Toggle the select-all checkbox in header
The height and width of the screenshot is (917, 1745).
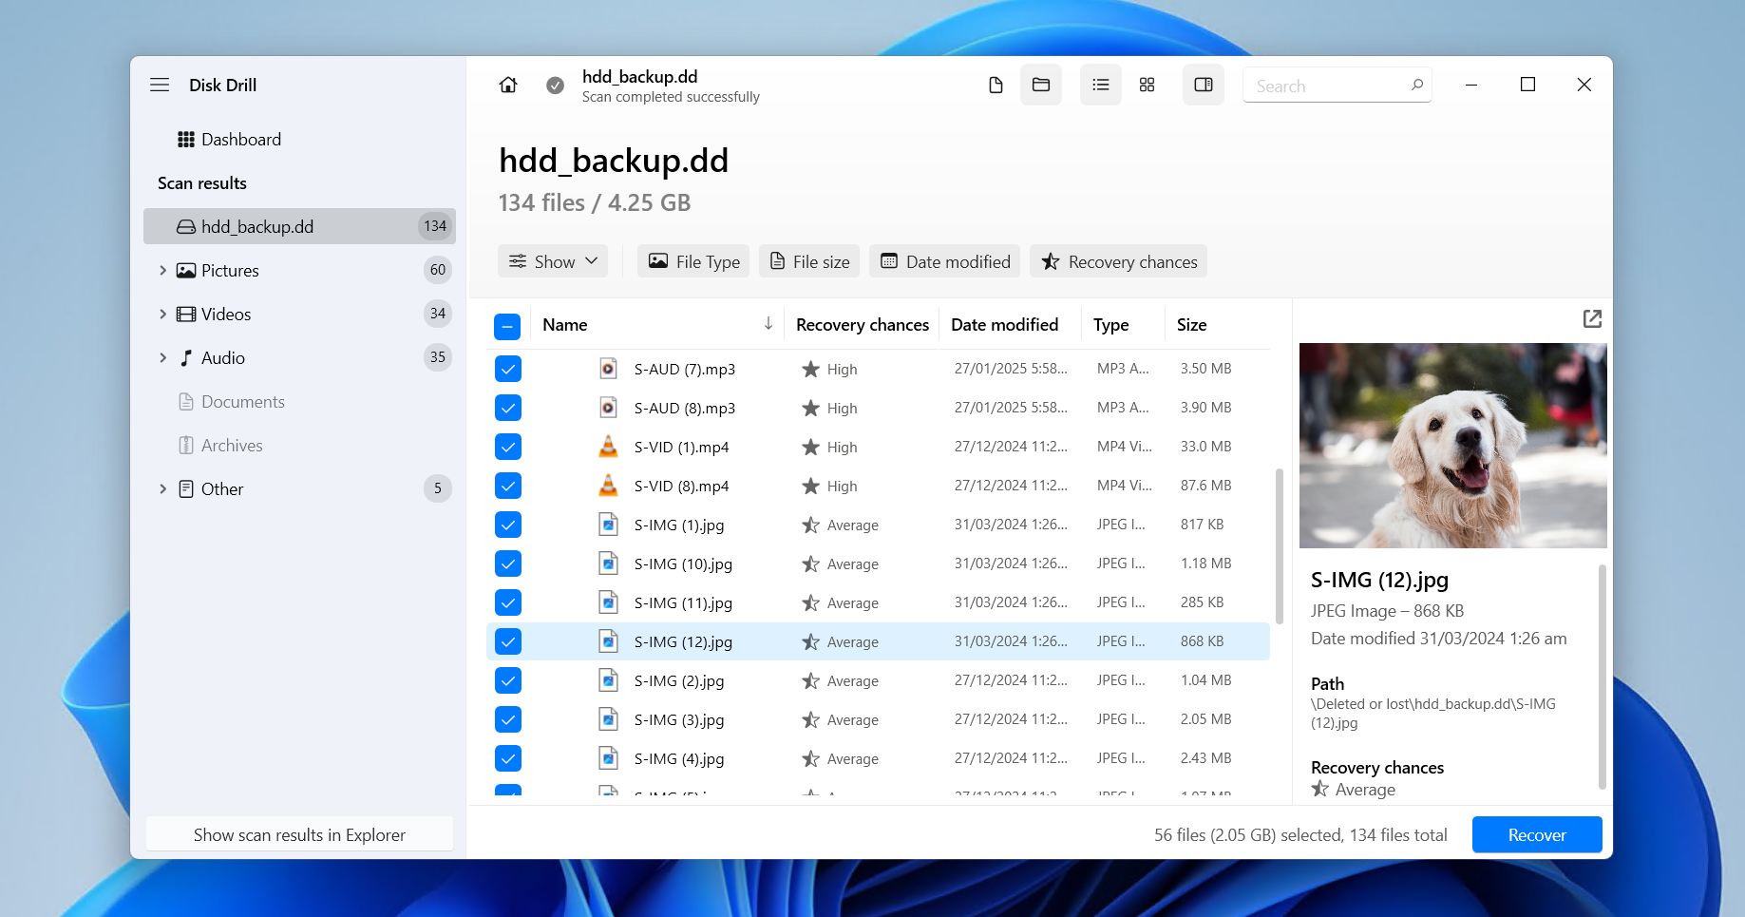coord(507,327)
